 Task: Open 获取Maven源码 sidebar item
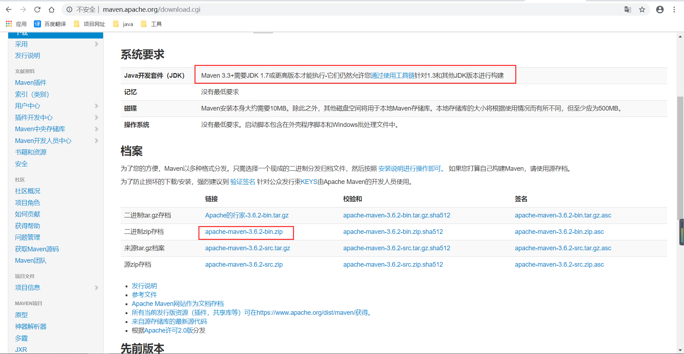coord(37,249)
